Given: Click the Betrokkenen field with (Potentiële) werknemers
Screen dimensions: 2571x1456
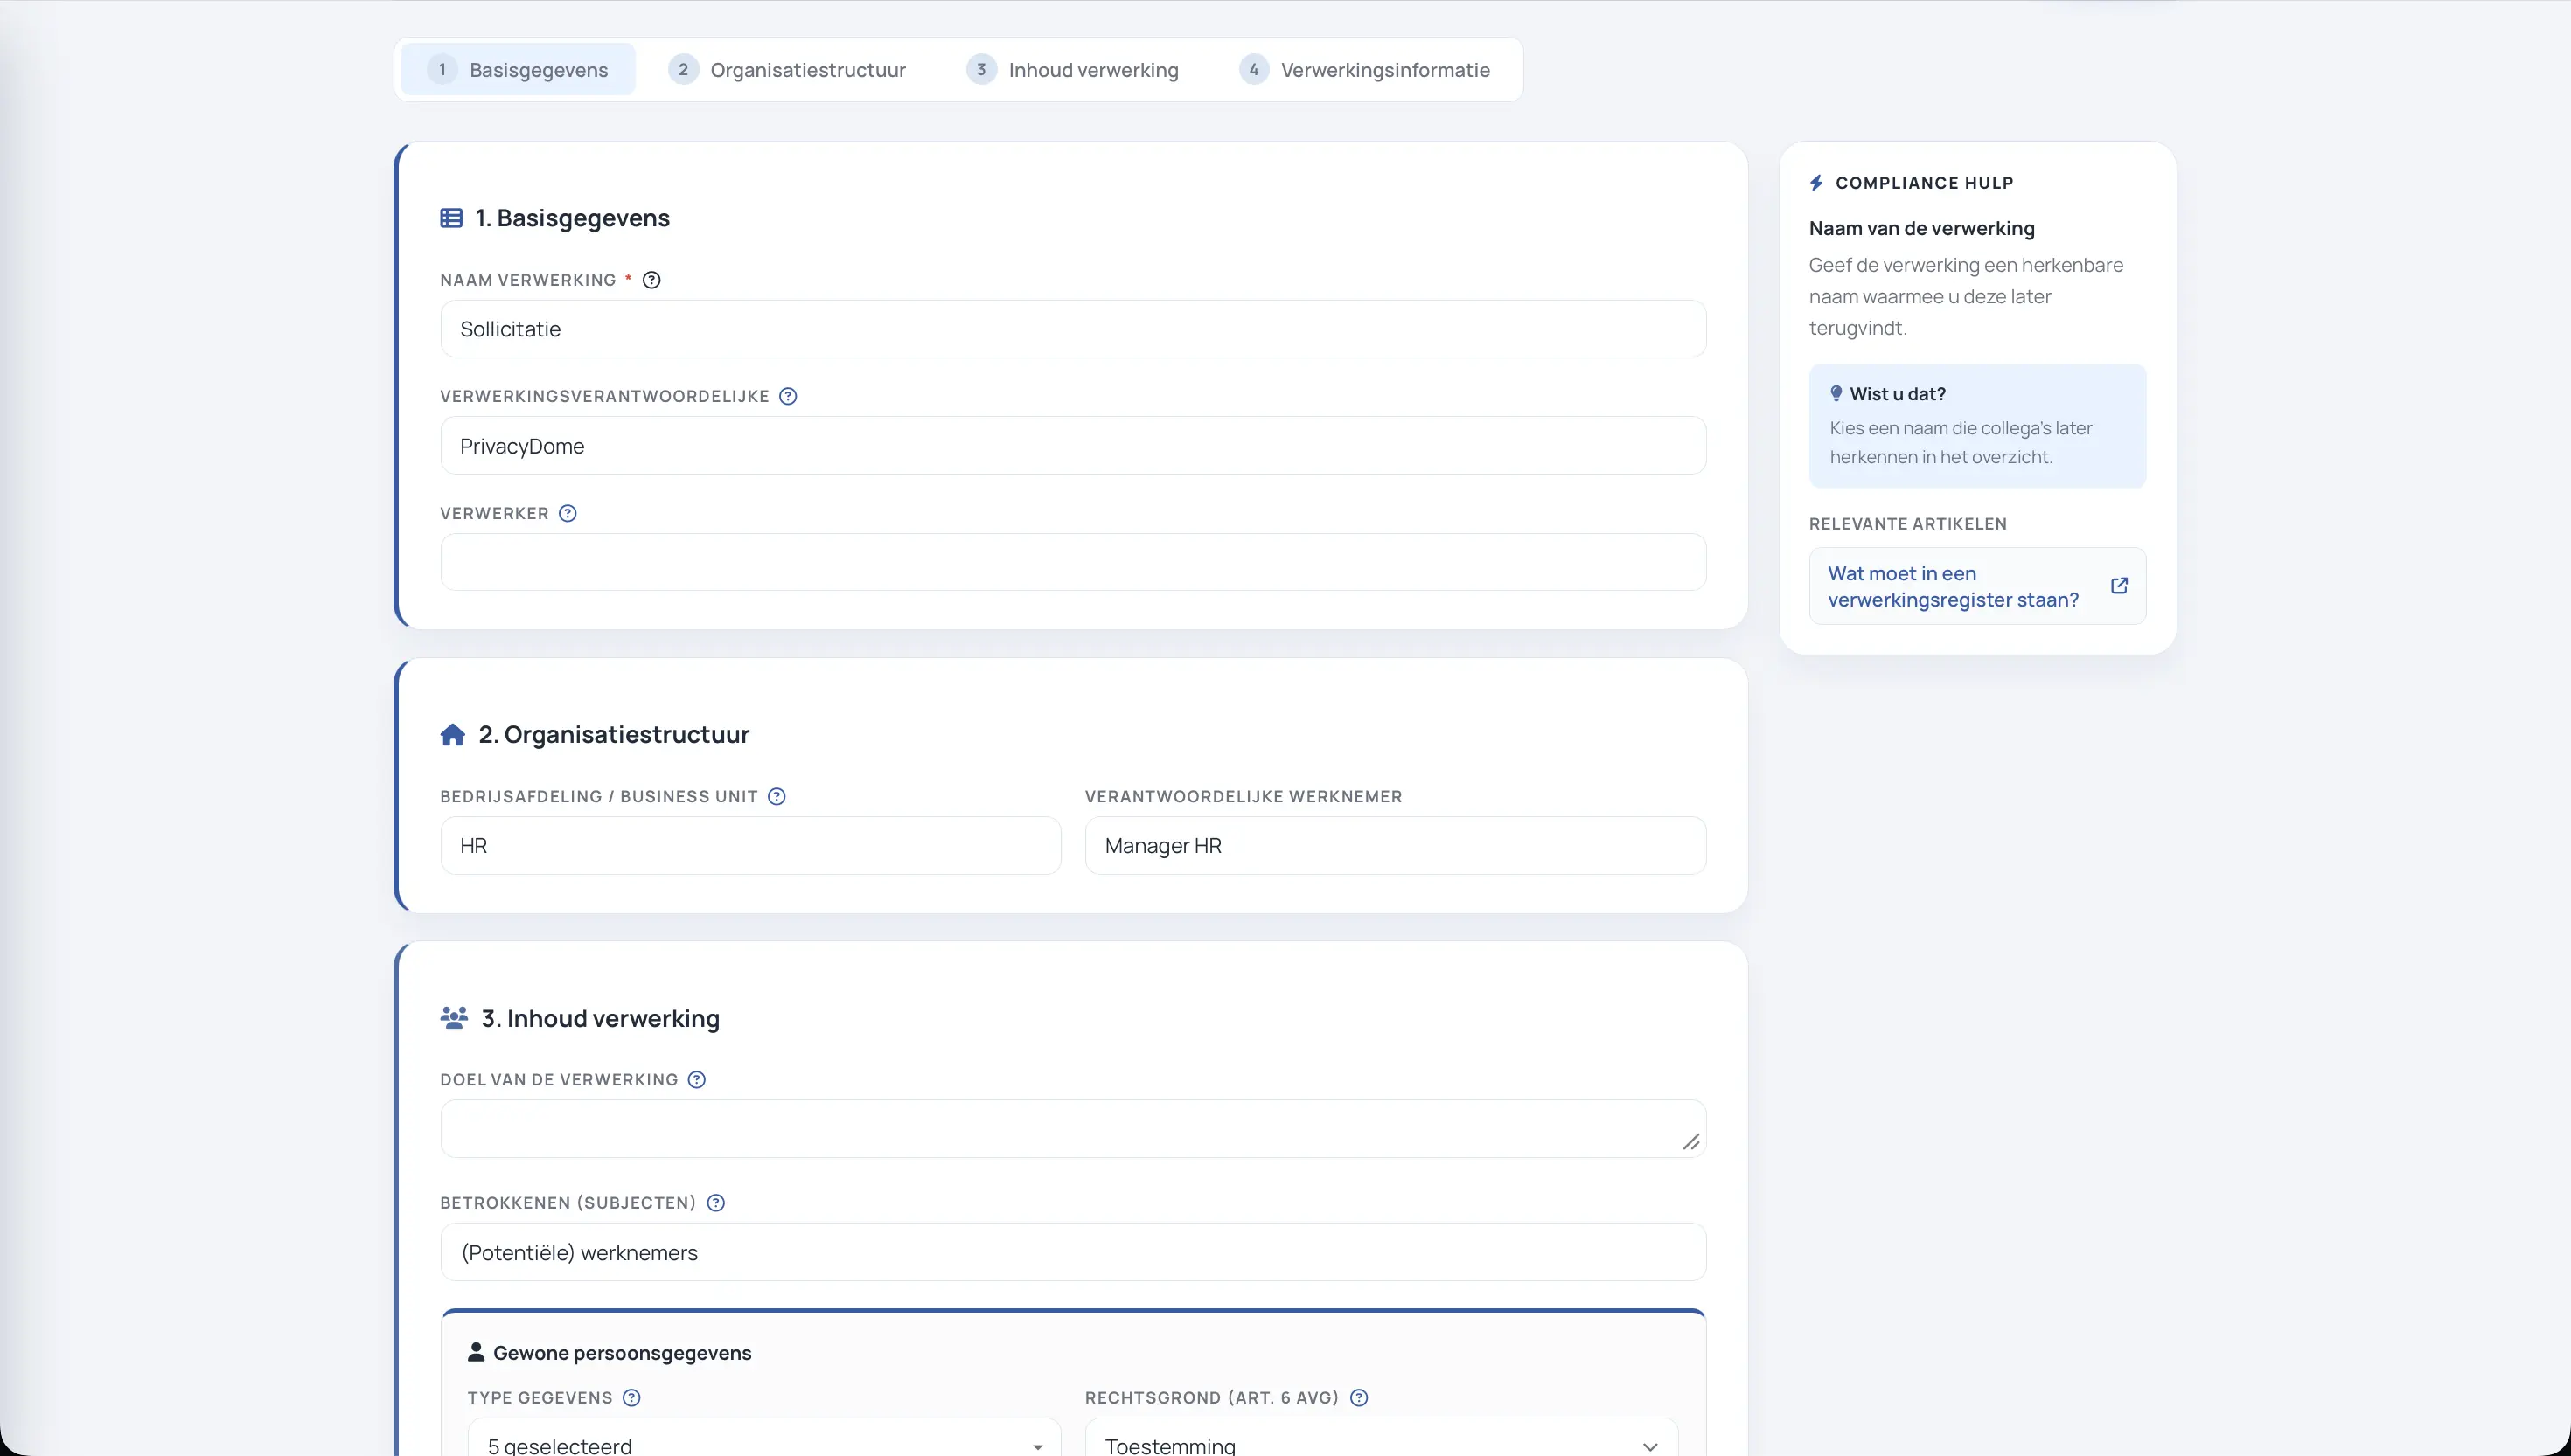Looking at the screenshot, I should (x=1072, y=1252).
